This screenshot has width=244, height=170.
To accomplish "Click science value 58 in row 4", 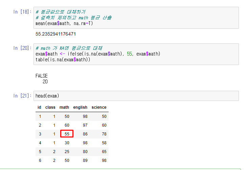I will (104, 143).
